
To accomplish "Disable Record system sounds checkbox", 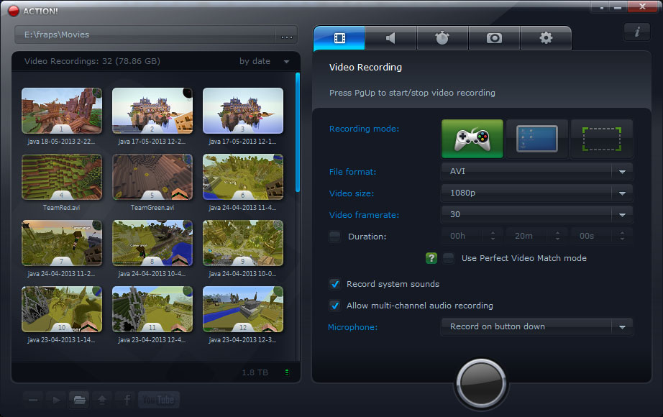I will pyautogui.click(x=335, y=284).
